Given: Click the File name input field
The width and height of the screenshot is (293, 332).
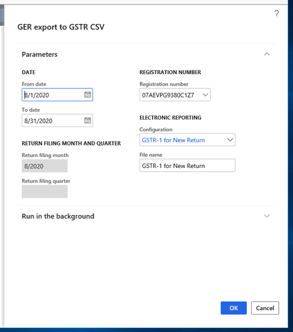Looking at the screenshot, I should [187, 165].
